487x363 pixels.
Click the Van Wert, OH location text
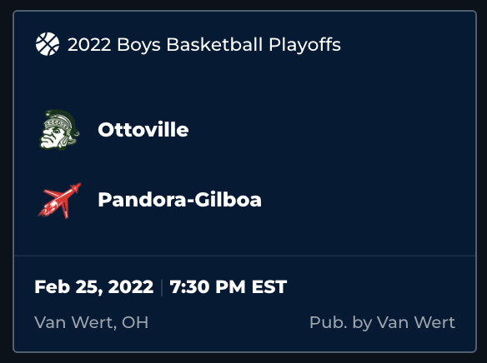coord(92,322)
